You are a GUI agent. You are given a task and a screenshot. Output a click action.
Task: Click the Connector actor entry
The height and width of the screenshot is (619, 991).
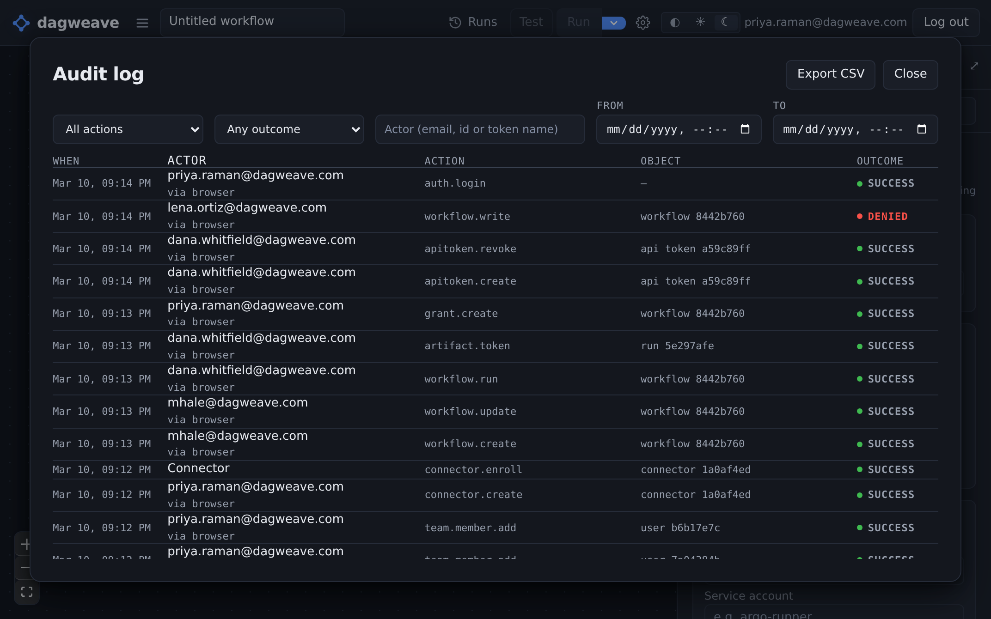point(198,468)
